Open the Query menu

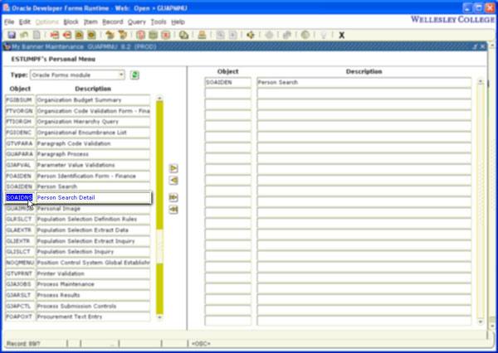click(137, 22)
